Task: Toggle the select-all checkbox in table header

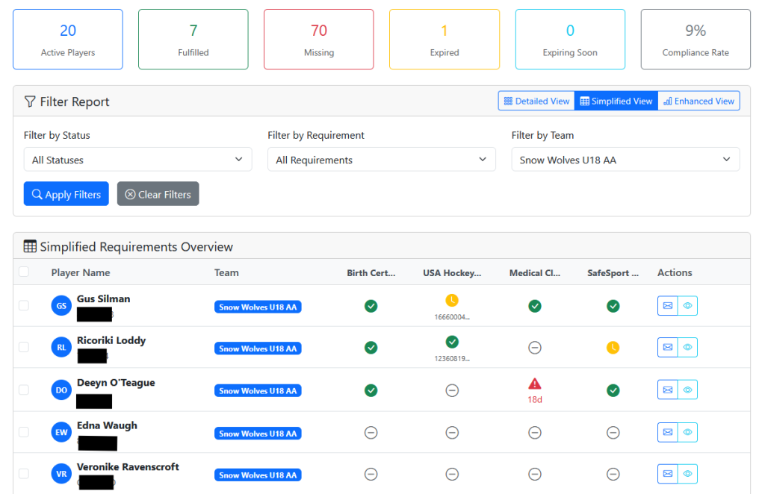Action: pos(24,272)
